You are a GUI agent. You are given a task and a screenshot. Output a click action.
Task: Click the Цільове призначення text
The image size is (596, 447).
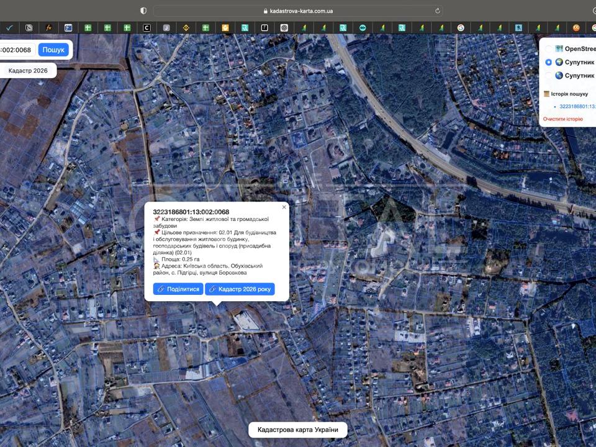(x=215, y=243)
